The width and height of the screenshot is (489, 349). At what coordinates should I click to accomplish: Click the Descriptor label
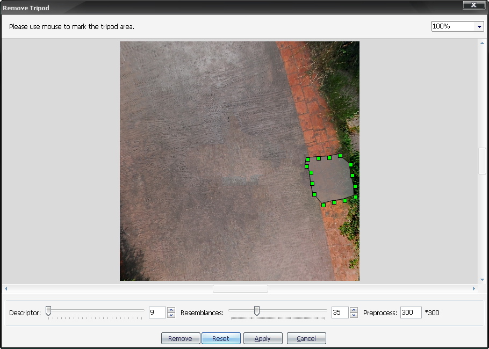pos(25,313)
